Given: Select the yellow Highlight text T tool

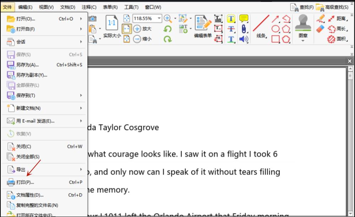Looking at the screenshot, I should (231, 19).
